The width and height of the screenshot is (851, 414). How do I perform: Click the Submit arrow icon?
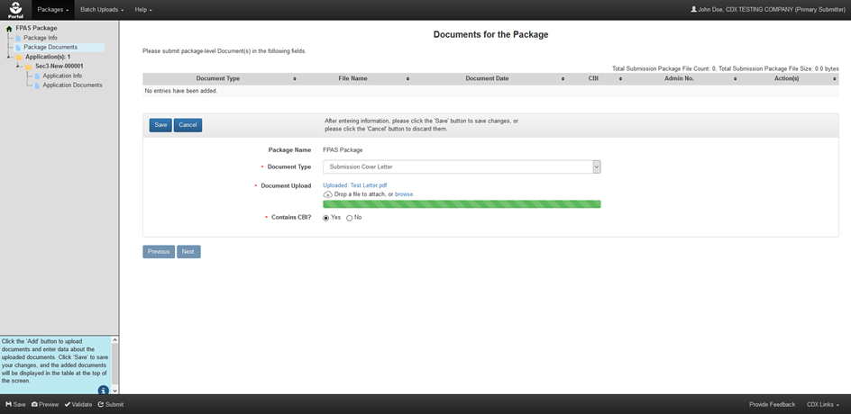pyautogui.click(x=101, y=405)
